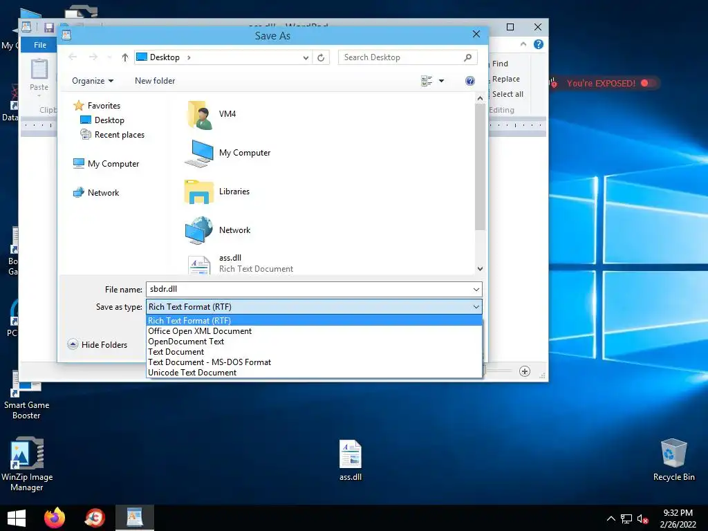Select the Text Document type option

pos(315,352)
